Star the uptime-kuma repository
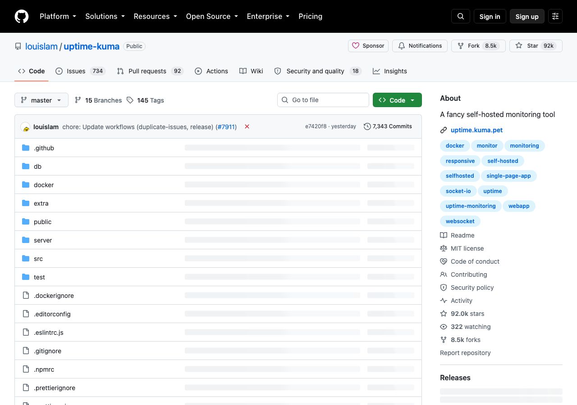The height and width of the screenshot is (405, 577). point(536,46)
